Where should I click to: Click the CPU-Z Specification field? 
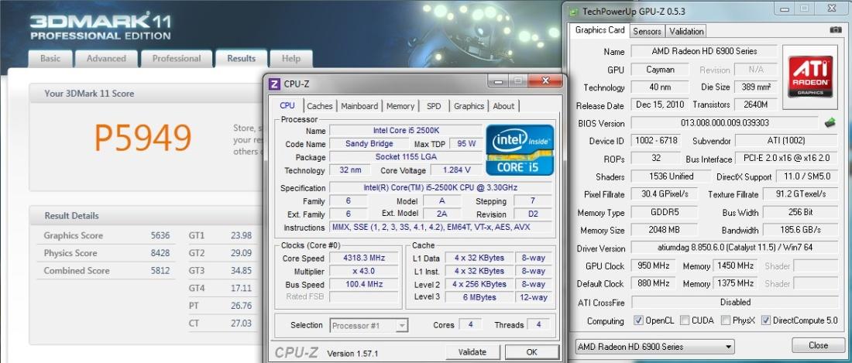pos(441,188)
